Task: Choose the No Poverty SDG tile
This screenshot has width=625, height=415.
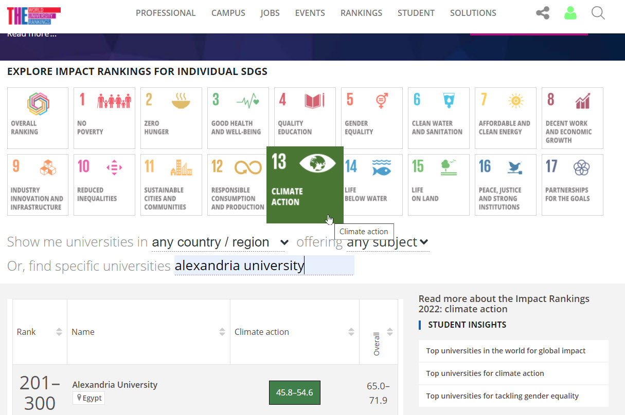Action: pos(104,118)
